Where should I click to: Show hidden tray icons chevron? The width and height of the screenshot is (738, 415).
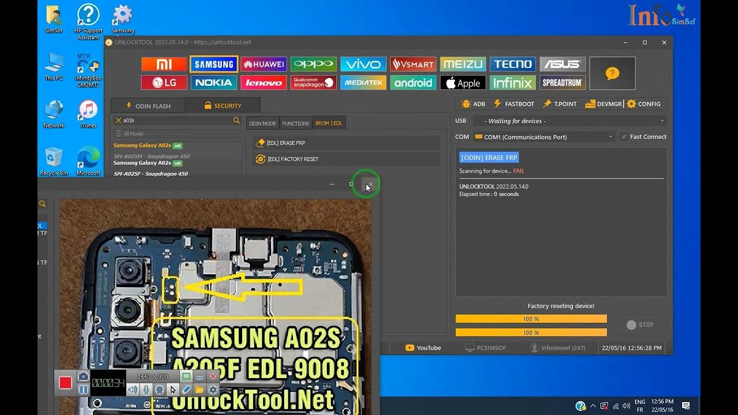tap(593, 406)
